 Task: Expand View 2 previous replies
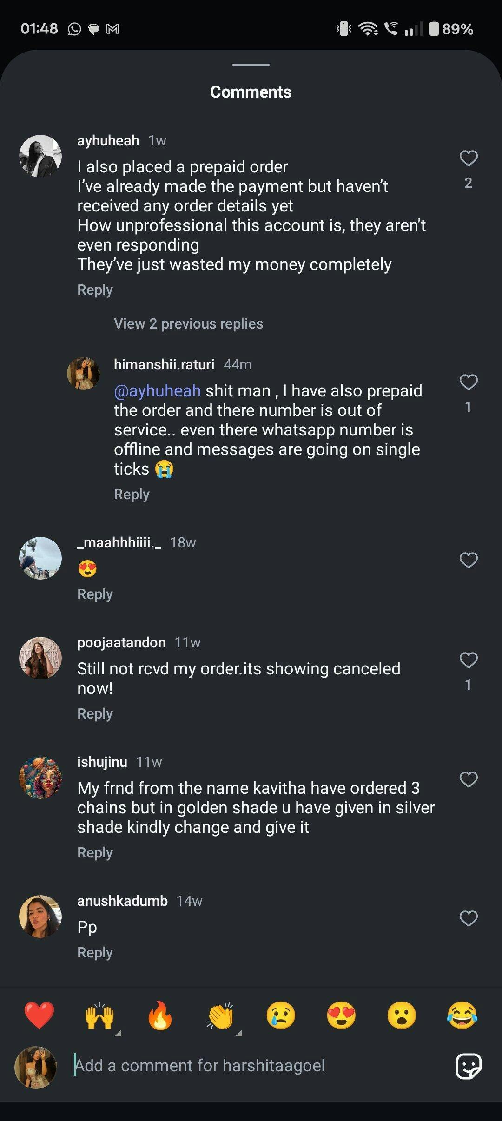pos(188,323)
